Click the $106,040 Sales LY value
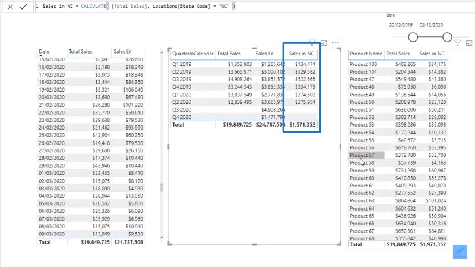This screenshot has height=267, width=475. (x=132, y=90)
